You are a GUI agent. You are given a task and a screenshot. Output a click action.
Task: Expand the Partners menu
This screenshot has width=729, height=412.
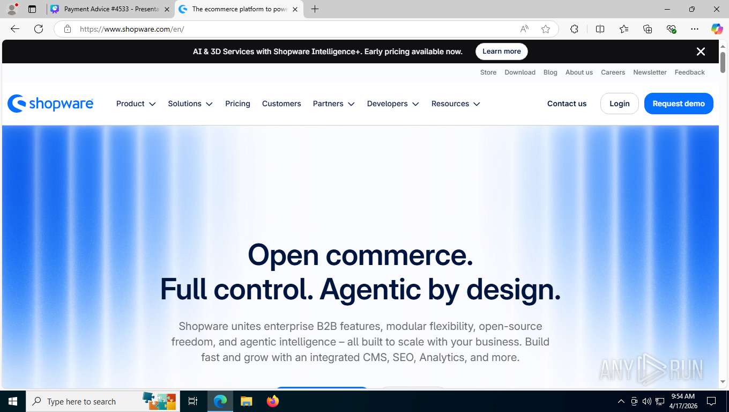pos(334,104)
